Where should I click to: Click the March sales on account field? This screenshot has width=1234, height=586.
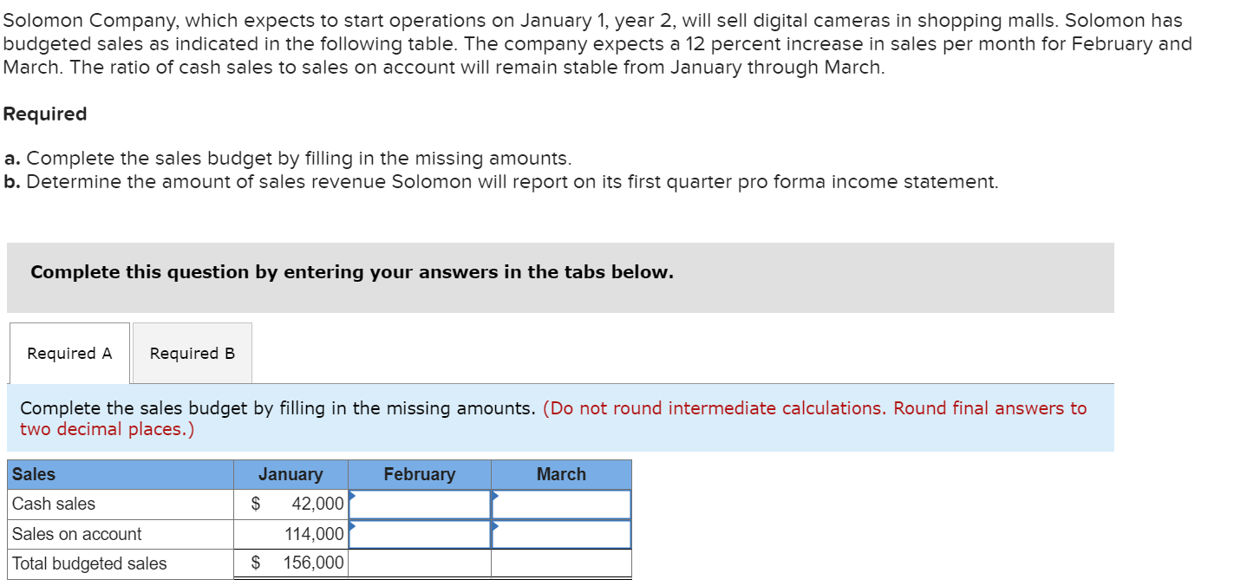point(560,534)
